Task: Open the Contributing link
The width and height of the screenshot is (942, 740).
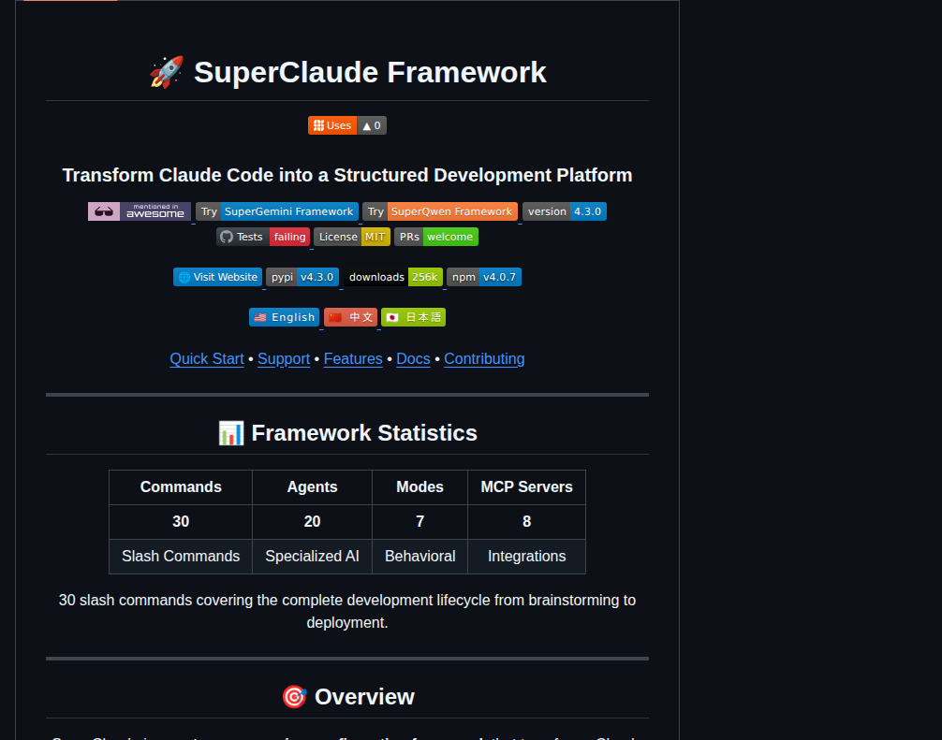Action: [484, 359]
